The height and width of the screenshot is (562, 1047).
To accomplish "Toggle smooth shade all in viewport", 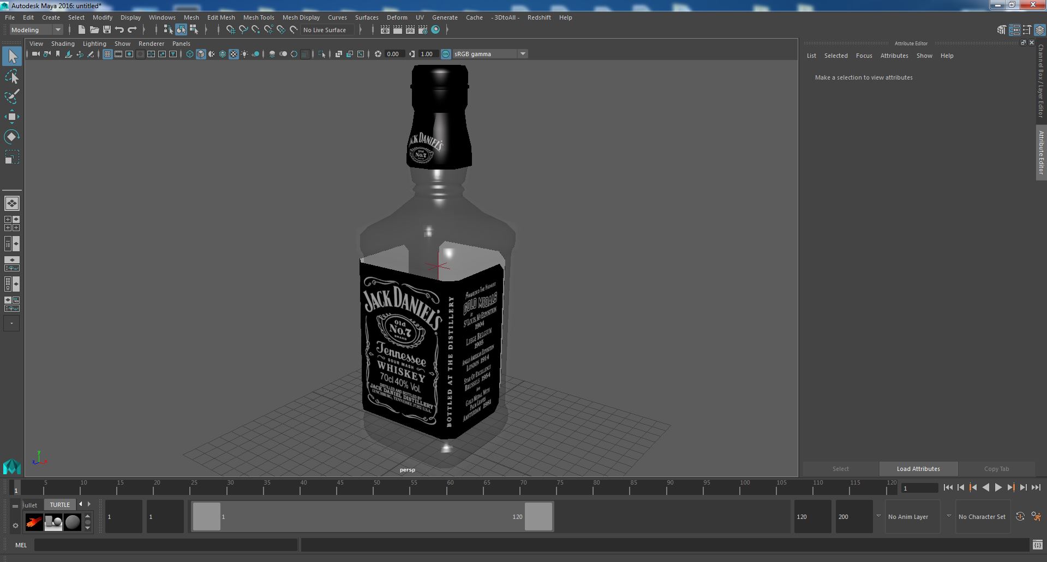I will [x=201, y=54].
